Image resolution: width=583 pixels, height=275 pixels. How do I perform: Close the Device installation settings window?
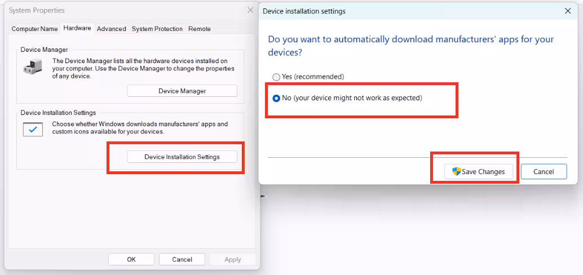coord(568,11)
